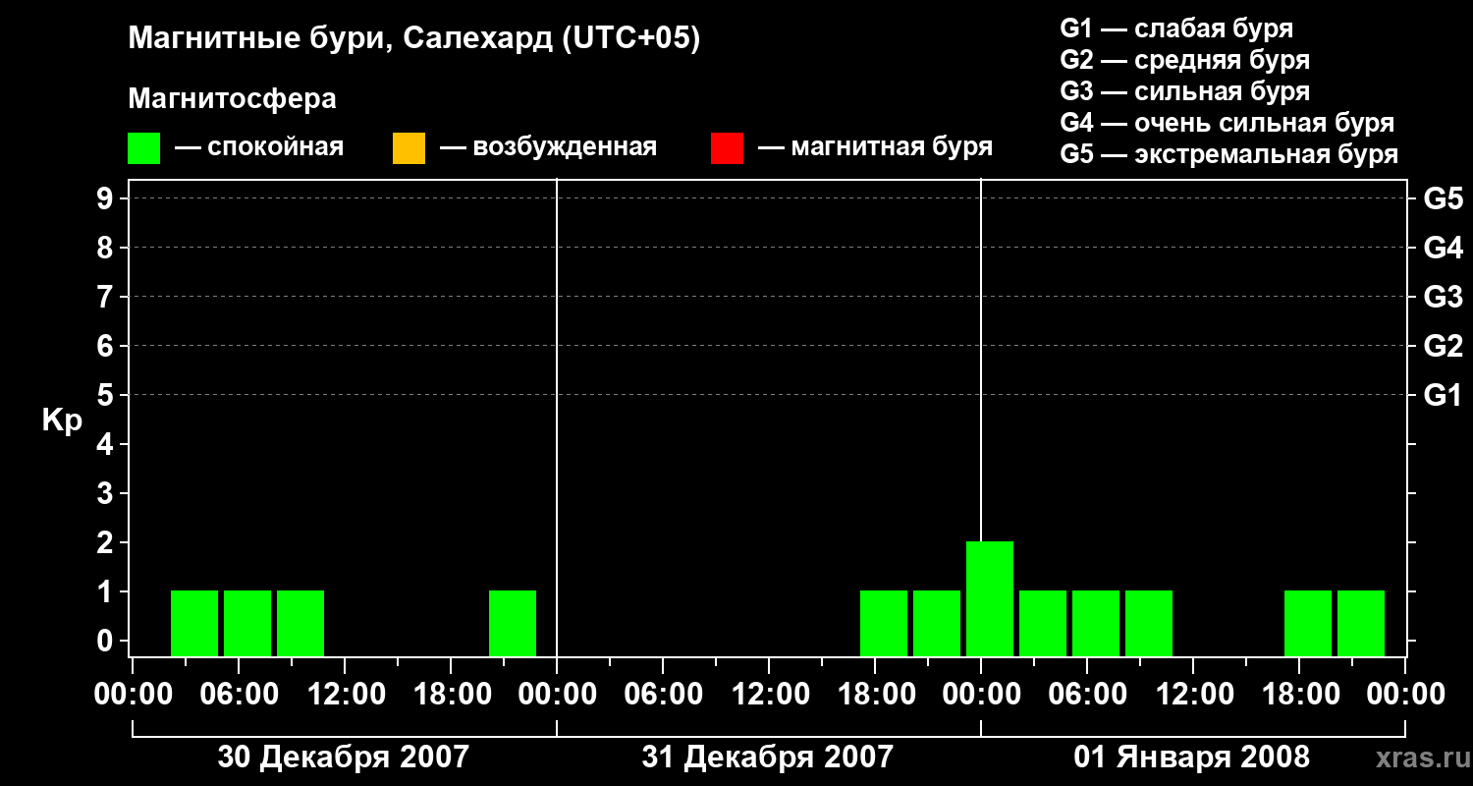Select the 20:00–23:00 bar on 01 January
1473x786 pixels.
(x=1361, y=623)
